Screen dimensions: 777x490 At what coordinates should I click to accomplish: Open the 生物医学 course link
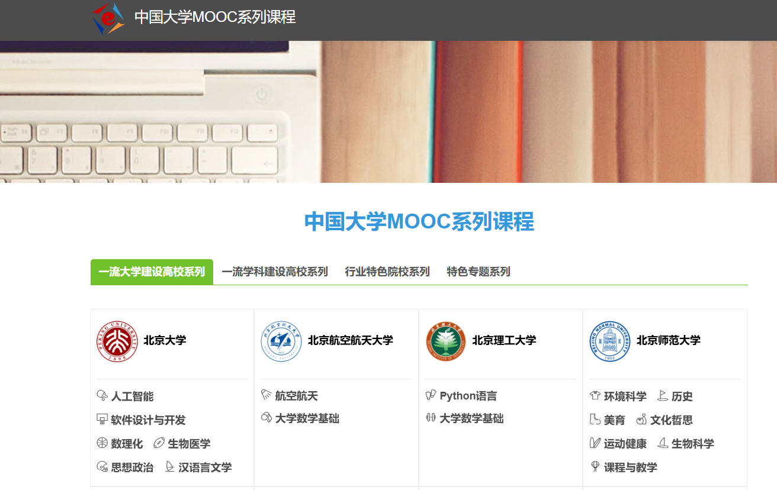pos(189,443)
